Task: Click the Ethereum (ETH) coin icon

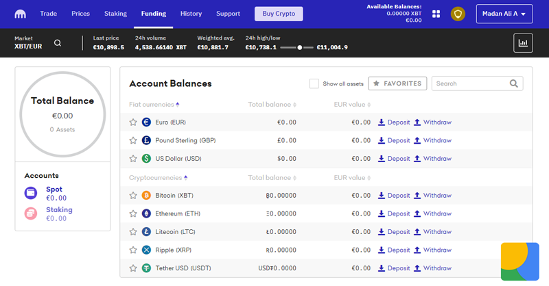Action: coord(146,213)
